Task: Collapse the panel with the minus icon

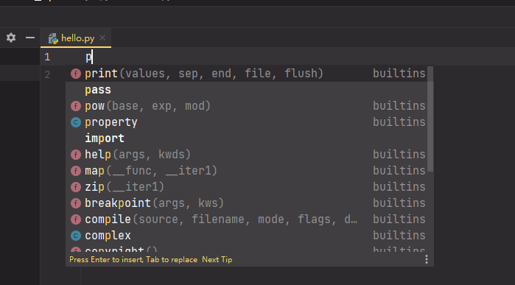Action: pyautogui.click(x=30, y=38)
